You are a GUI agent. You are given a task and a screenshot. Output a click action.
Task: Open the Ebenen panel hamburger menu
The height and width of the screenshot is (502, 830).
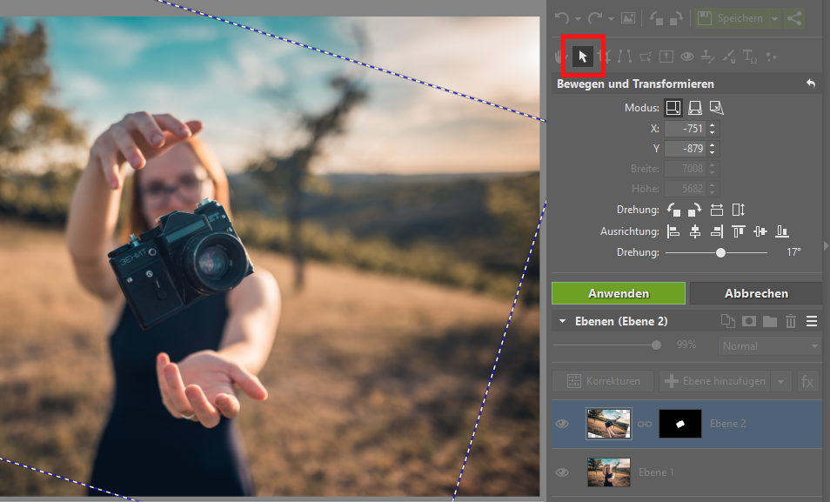812,321
